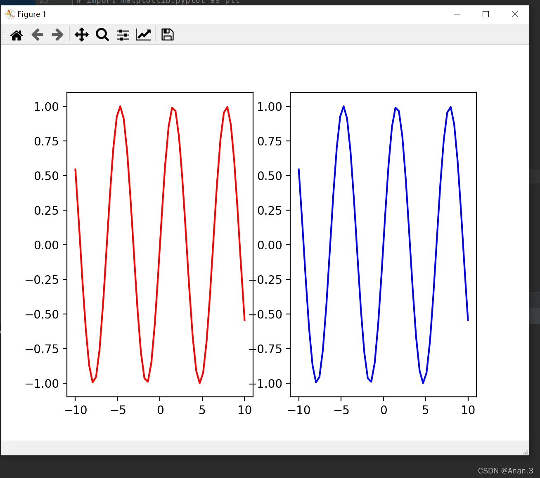
Task: Click the 1.00 y-axis label on left plot
Action: 46,107
